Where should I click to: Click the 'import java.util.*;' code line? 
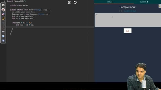click(x=17, y=1)
